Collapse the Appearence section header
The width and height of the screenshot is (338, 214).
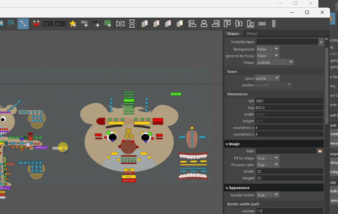click(x=274, y=188)
